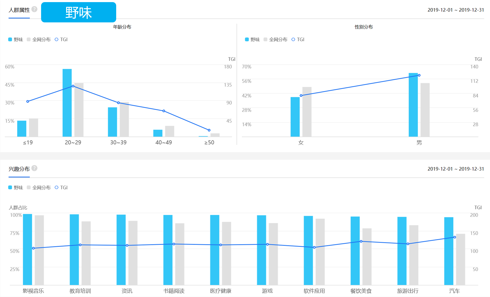
Task: Hide 全网分布 series in 性别分布 chart
Action: coord(276,39)
